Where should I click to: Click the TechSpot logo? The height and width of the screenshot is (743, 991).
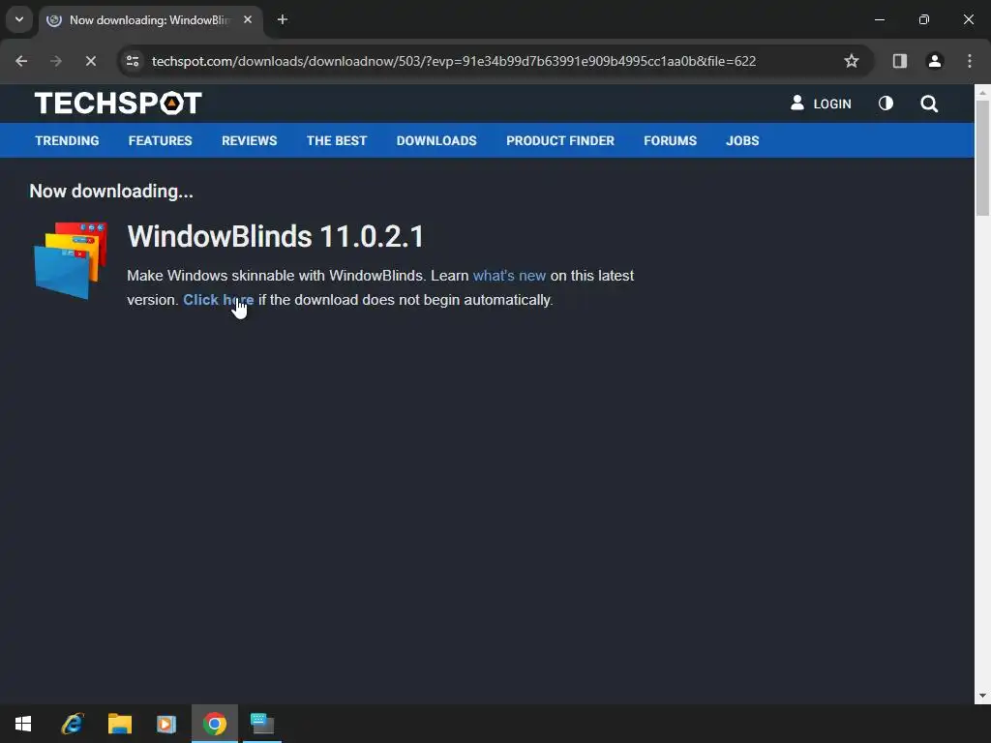pyautogui.click(x=118, y=103)
